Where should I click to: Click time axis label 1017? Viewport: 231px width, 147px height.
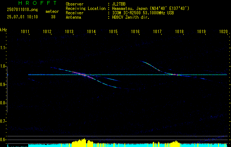(x=157, y=32)
